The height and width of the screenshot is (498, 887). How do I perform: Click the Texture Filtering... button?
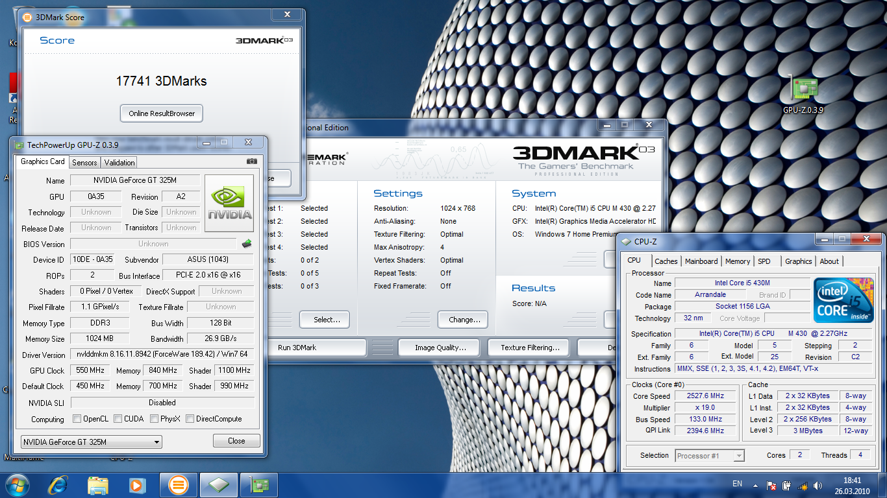(x=529, y=348)
